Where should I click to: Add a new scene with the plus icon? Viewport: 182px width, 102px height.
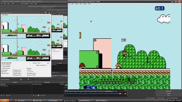pyautogui.click(x=1, y=95)
